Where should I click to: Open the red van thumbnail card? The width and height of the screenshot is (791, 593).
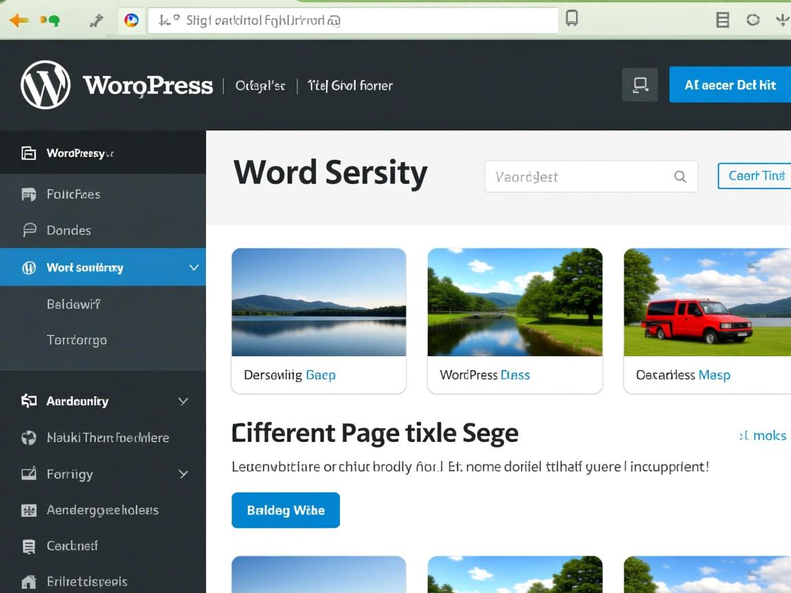tap(707, 321)
